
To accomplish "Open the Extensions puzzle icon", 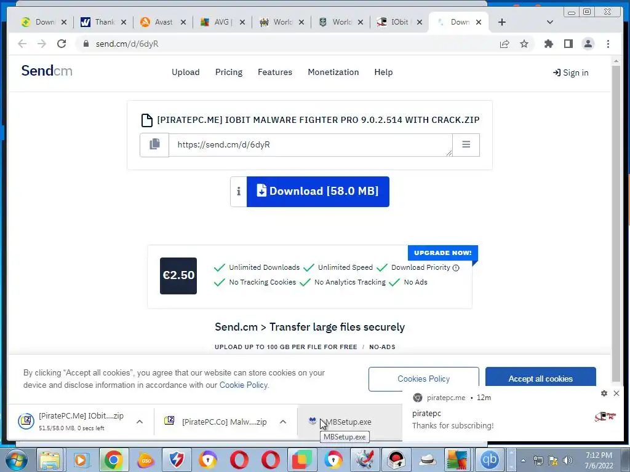I will click(548, 44).
